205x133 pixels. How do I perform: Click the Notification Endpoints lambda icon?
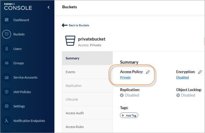point(6,120)
